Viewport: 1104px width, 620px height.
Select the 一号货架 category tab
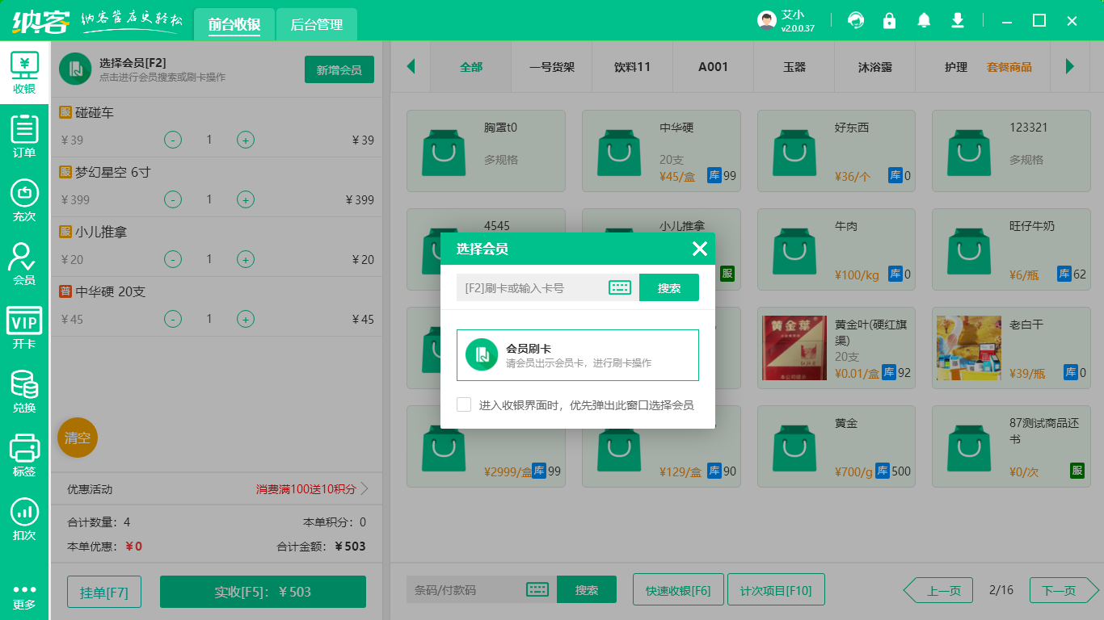coord(552,67)
